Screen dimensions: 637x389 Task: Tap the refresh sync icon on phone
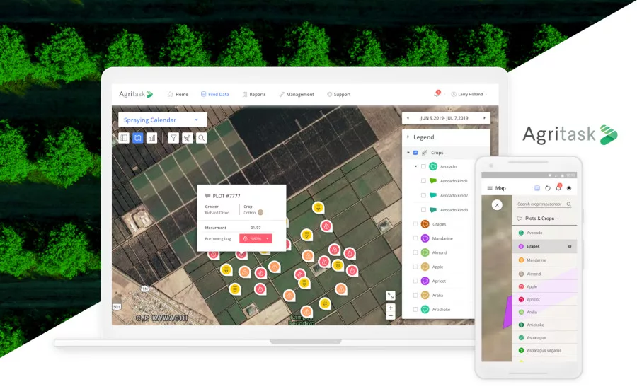548,188
